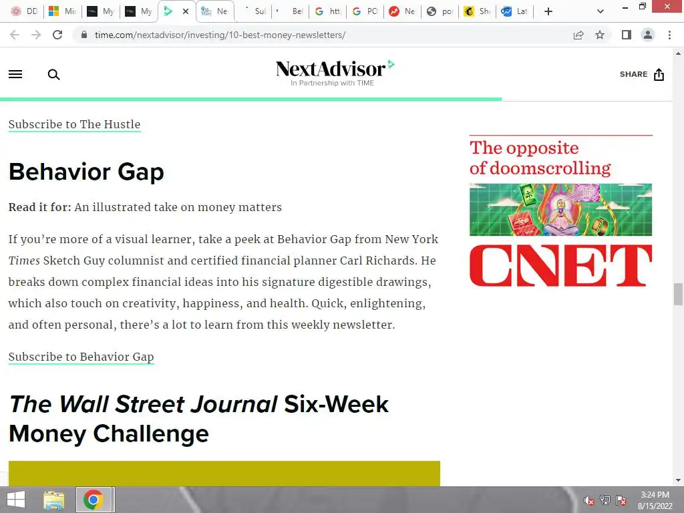
Task: Switch to the Microsoft tab
Action: 62,11
